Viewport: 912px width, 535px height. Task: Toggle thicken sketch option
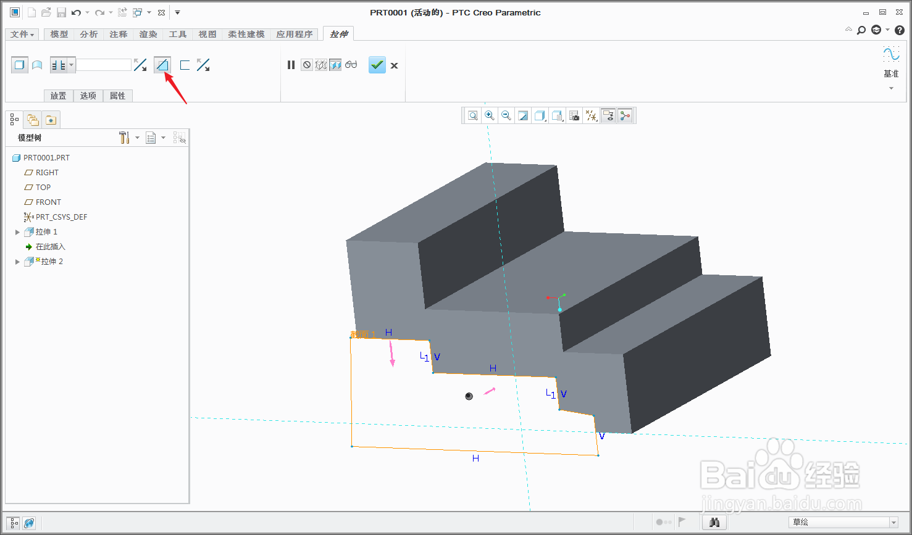(x=184, y=65)
